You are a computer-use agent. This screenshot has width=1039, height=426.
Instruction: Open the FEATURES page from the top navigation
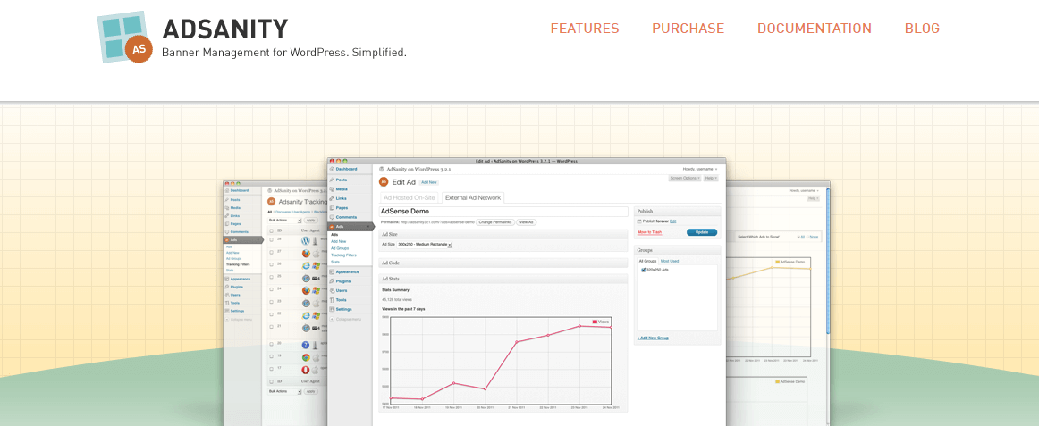(x=585, y=29)
